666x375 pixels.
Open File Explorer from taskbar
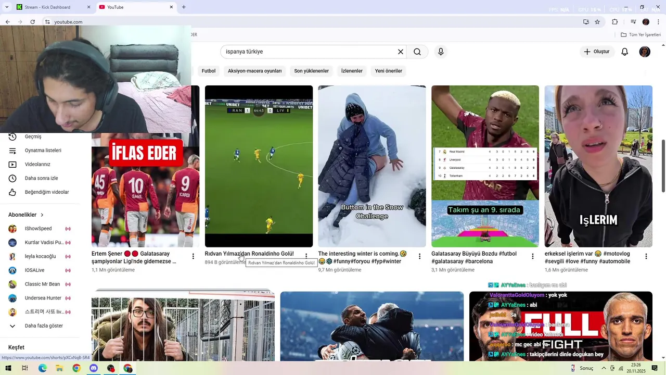click(x=59, y=368)
